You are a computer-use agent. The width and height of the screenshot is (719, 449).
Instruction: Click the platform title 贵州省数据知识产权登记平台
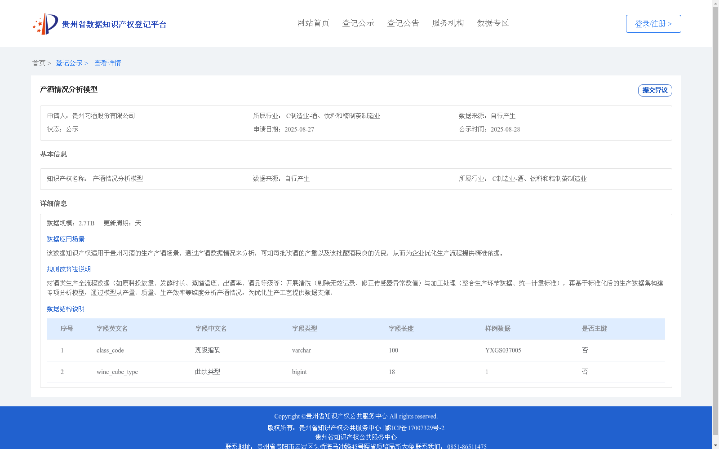114,24
